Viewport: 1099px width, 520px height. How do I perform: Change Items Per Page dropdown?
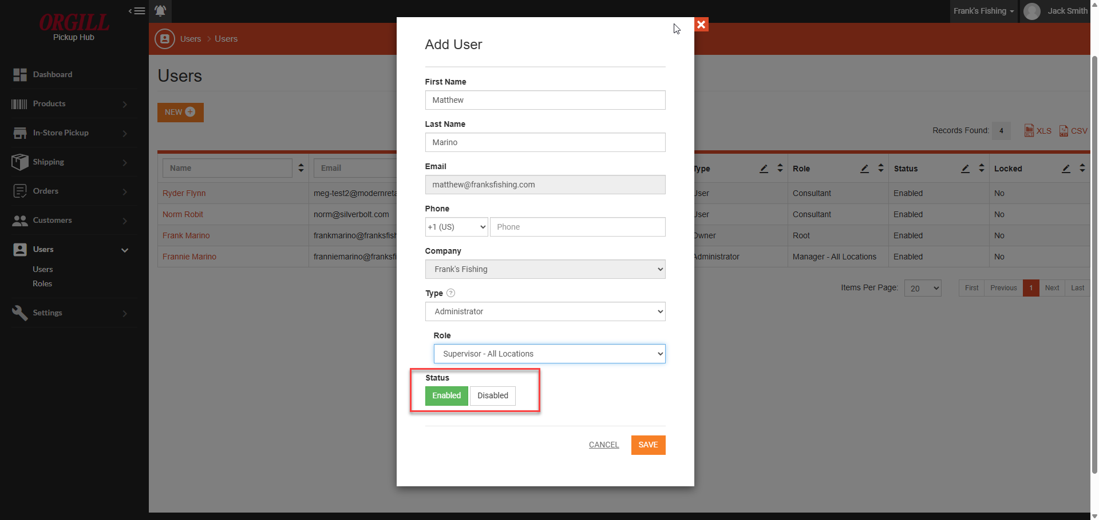(923, 288)
